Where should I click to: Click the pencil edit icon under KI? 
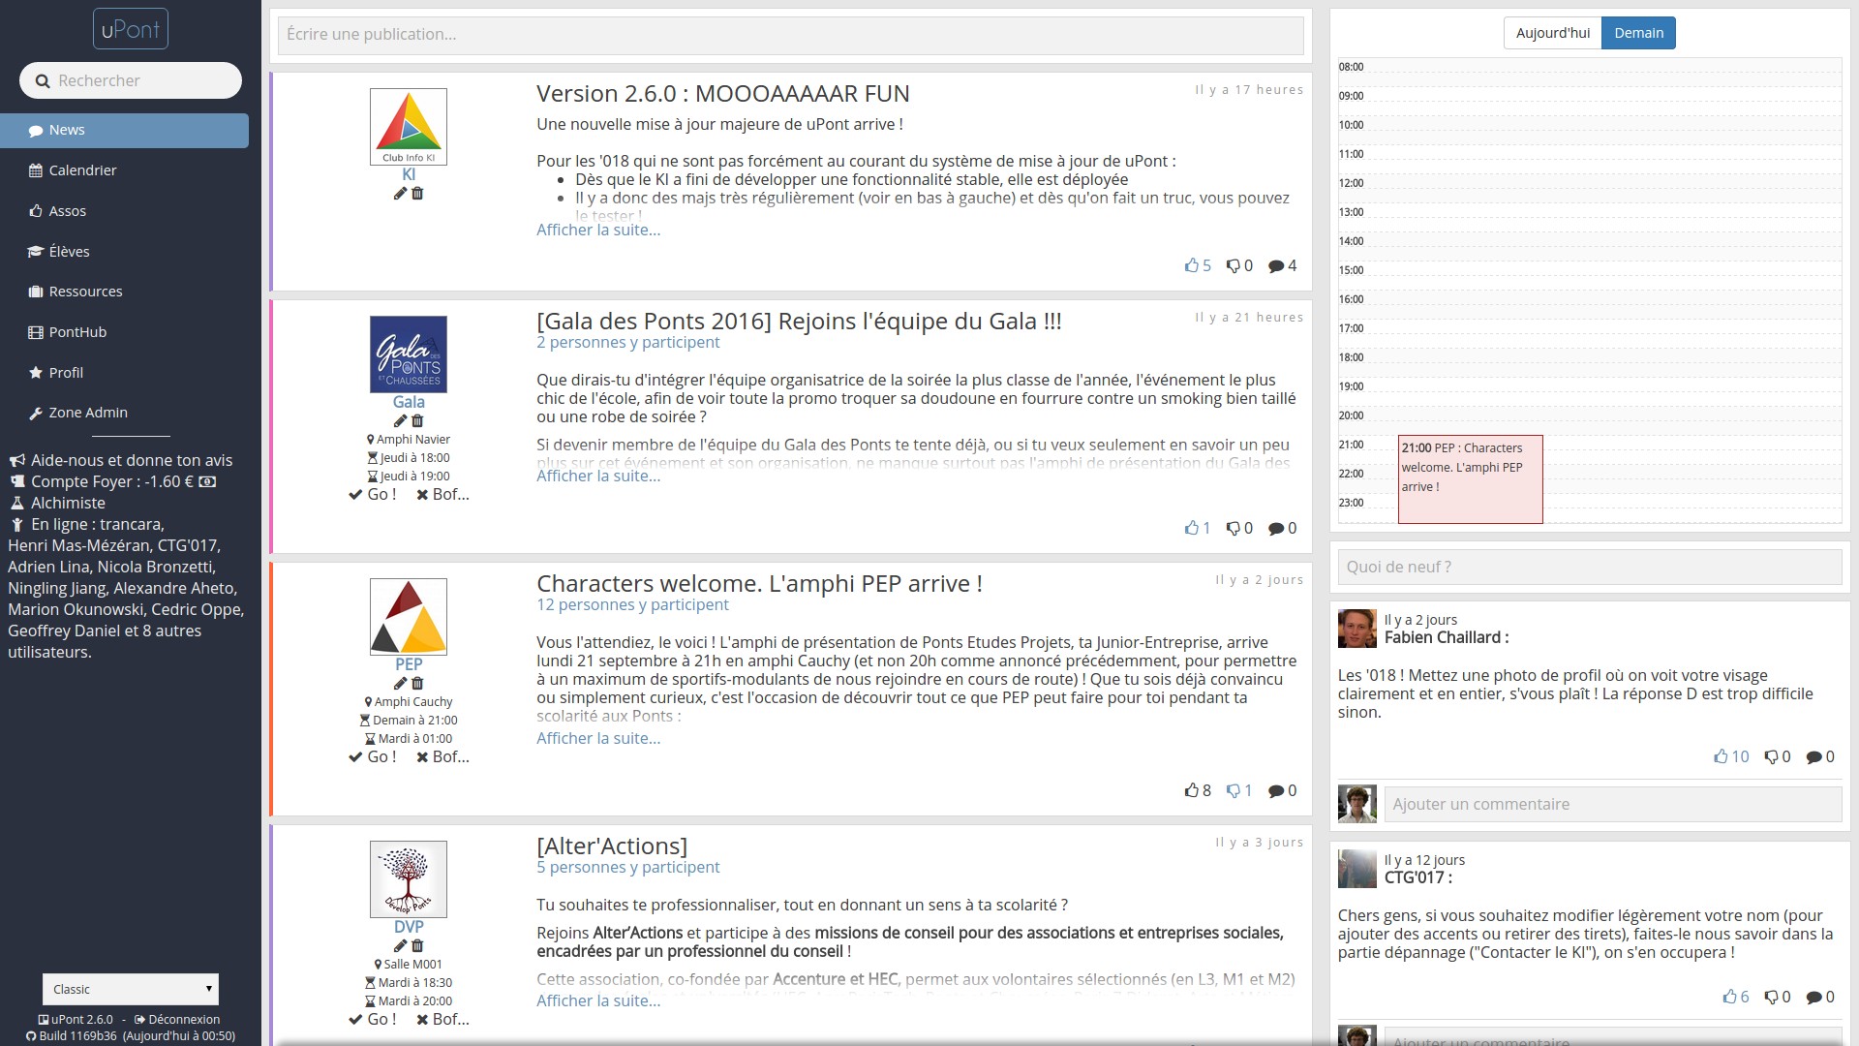(x=400, y=194)
